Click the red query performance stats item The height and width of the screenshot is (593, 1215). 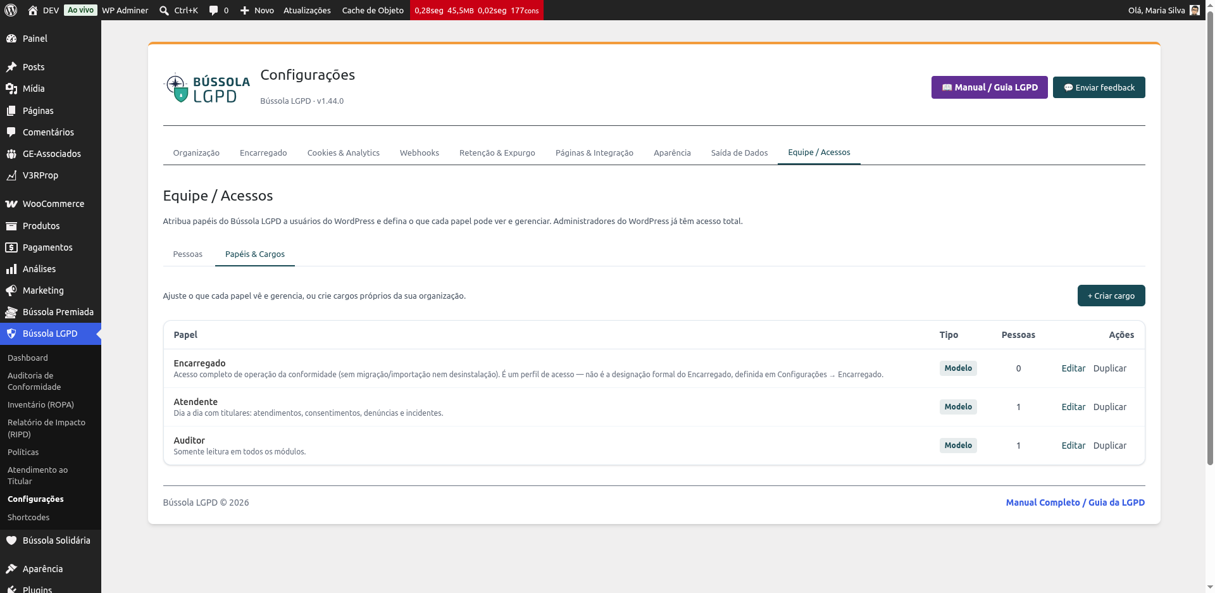pyautogui.click(x=477, y=10)
